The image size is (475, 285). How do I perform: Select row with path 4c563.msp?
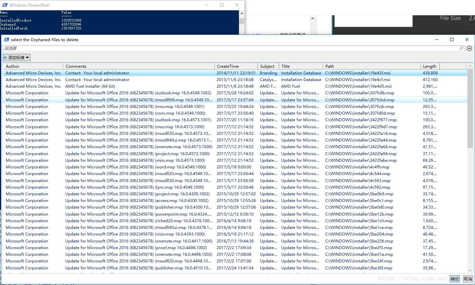[235, 180]
